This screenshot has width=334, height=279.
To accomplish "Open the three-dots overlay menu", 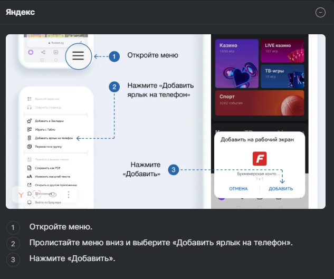I will [69, 195].
